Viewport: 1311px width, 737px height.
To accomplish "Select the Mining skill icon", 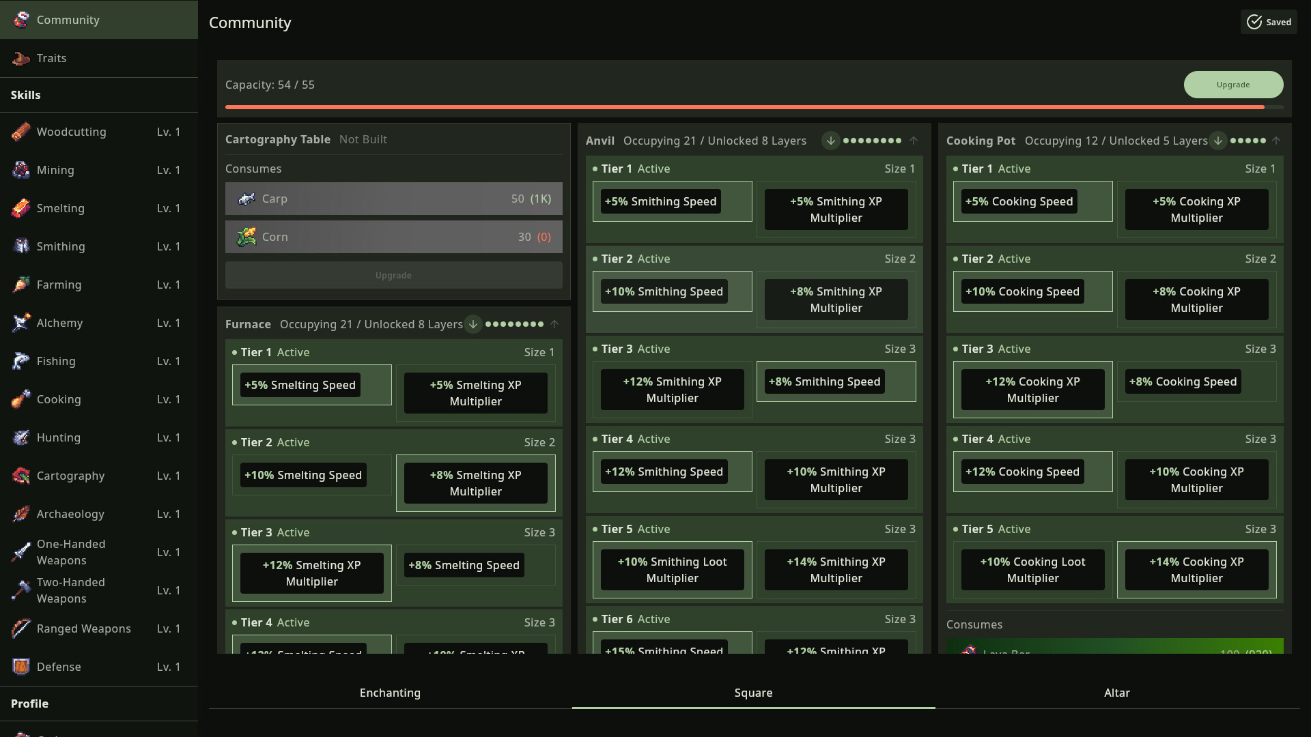I will 20,170.
